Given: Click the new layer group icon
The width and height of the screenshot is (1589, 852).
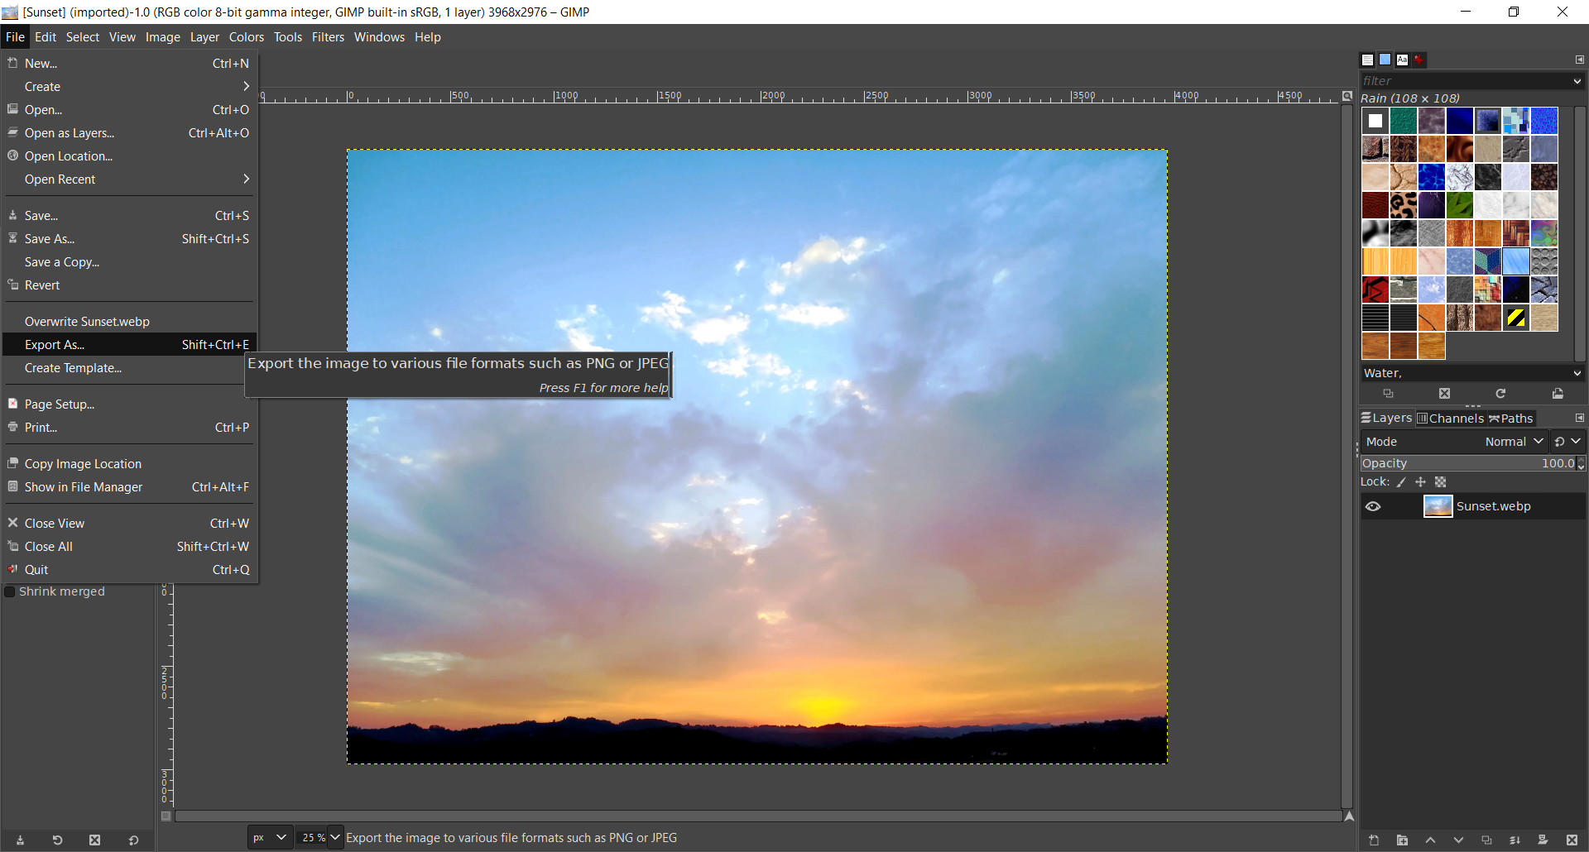Looking at the screenshot, I should 1402,840.
